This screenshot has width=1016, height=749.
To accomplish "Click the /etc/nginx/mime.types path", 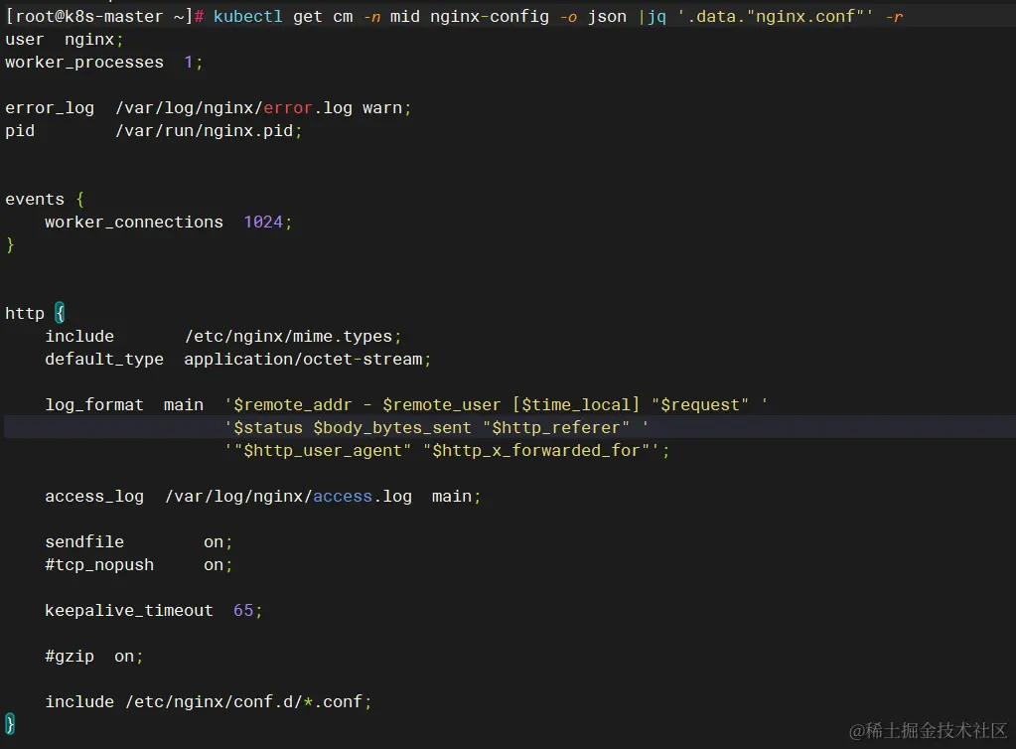I will point(288,337).
